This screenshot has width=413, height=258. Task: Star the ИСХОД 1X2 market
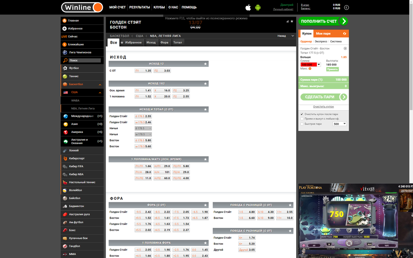click(x=205, y=83)
